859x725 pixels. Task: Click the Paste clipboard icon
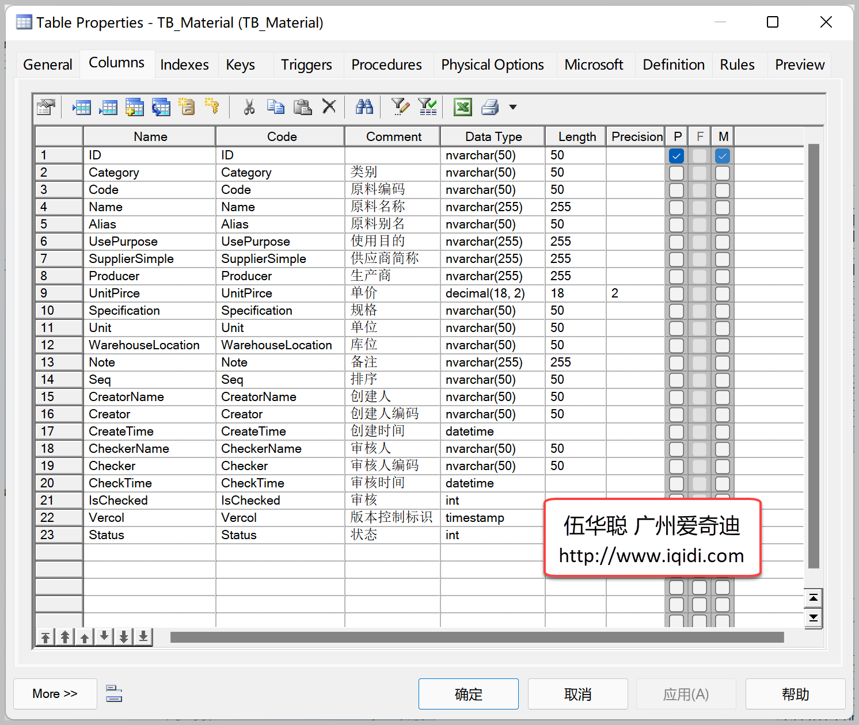point(302,107)
